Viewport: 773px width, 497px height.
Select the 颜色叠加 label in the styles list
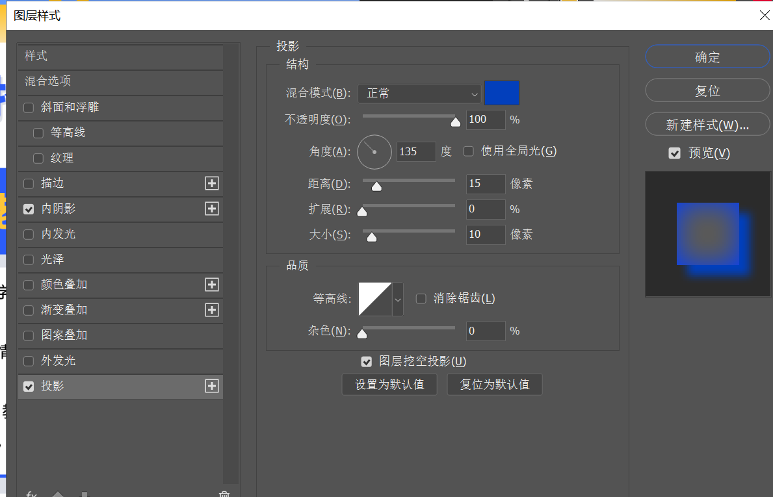click(x=64, y=285)
